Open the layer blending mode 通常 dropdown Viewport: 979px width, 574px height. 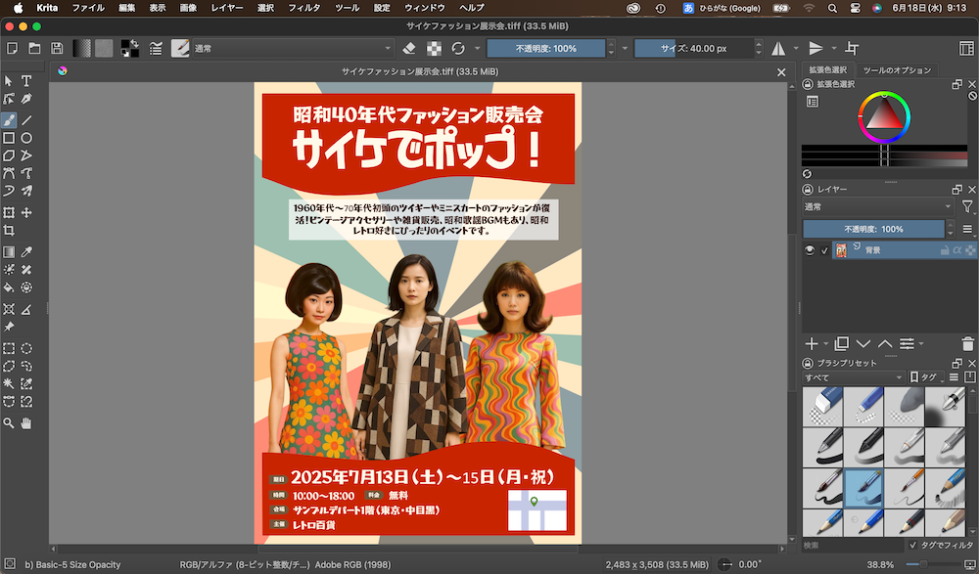click(x=878, y=206)
